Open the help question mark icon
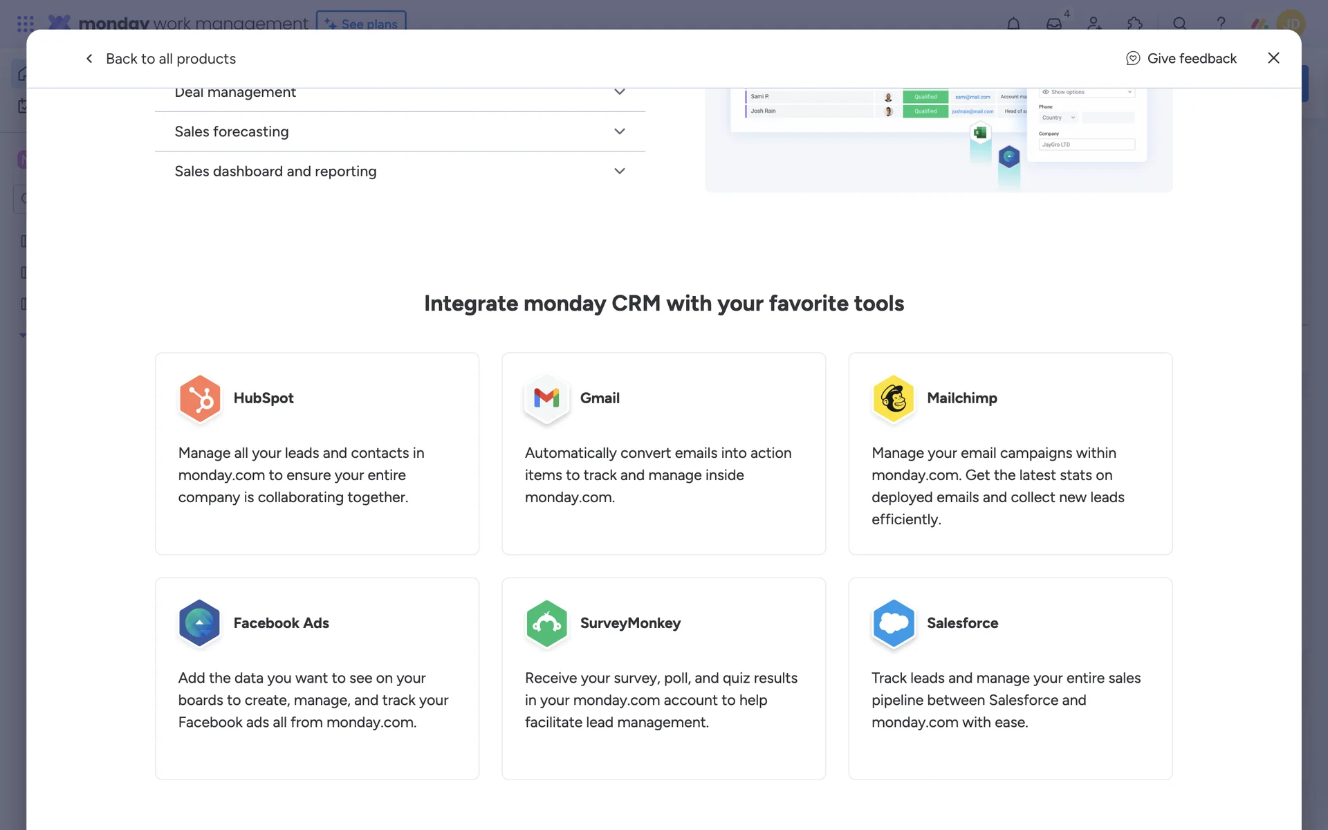This screenshot has height=830, width=1328. click(x=1221, y=24)
